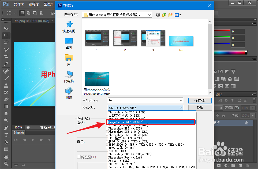Click the New Selection mode icon
Viewport: 258px width, 169px height.
22,13
